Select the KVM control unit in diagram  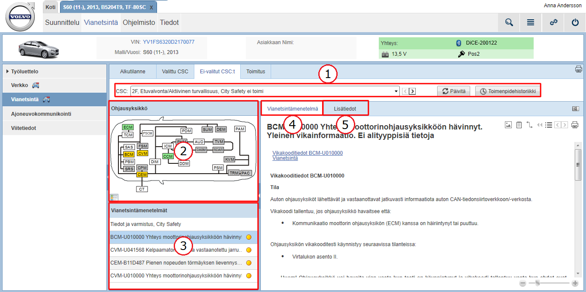pos(230,160)
